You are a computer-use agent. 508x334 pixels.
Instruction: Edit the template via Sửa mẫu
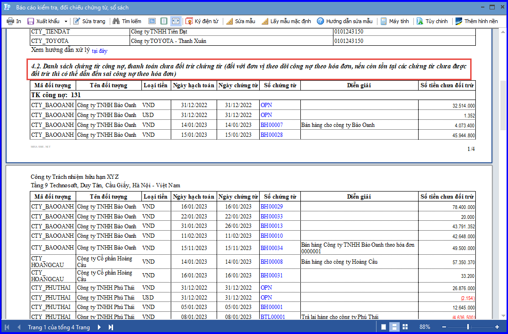pyautogui.click(x=241, y=21)
